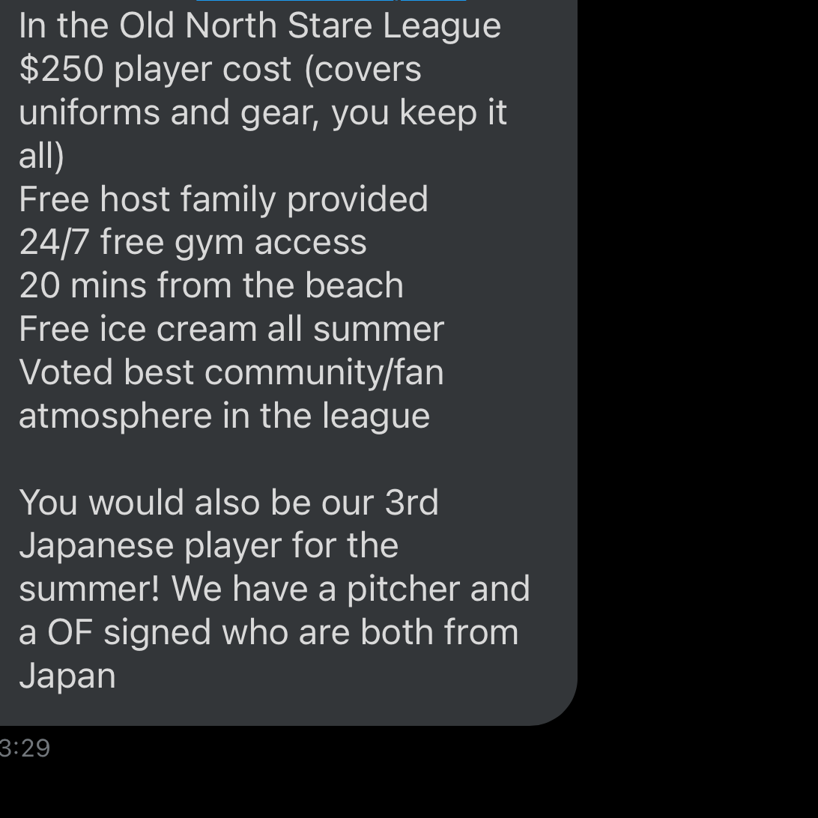The width and height of the screenshot is (818, 818).
Task: Tap 'summer! We have a pitcher and' line
Action: (274, 589)
